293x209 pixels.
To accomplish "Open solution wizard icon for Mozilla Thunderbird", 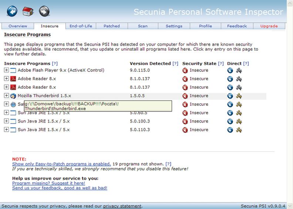I will (239, 96).
